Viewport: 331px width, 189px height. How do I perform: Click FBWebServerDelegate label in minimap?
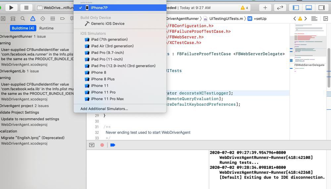309,65
